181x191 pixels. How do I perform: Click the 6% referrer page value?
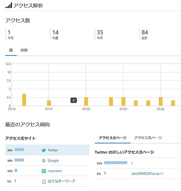point(99,174)
